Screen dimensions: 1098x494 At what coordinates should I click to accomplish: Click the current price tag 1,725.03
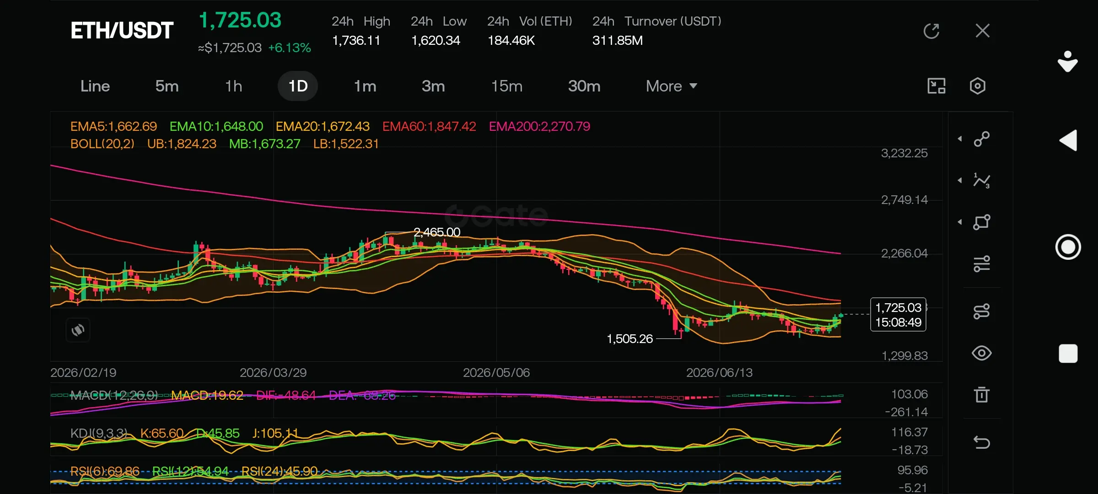click(x=898, y=314)
